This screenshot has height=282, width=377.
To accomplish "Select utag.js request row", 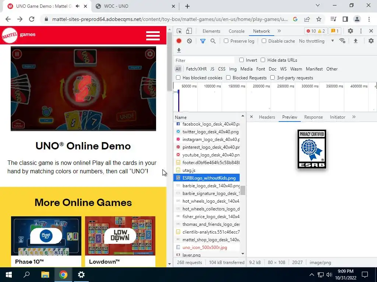I will tap(207, 170).
